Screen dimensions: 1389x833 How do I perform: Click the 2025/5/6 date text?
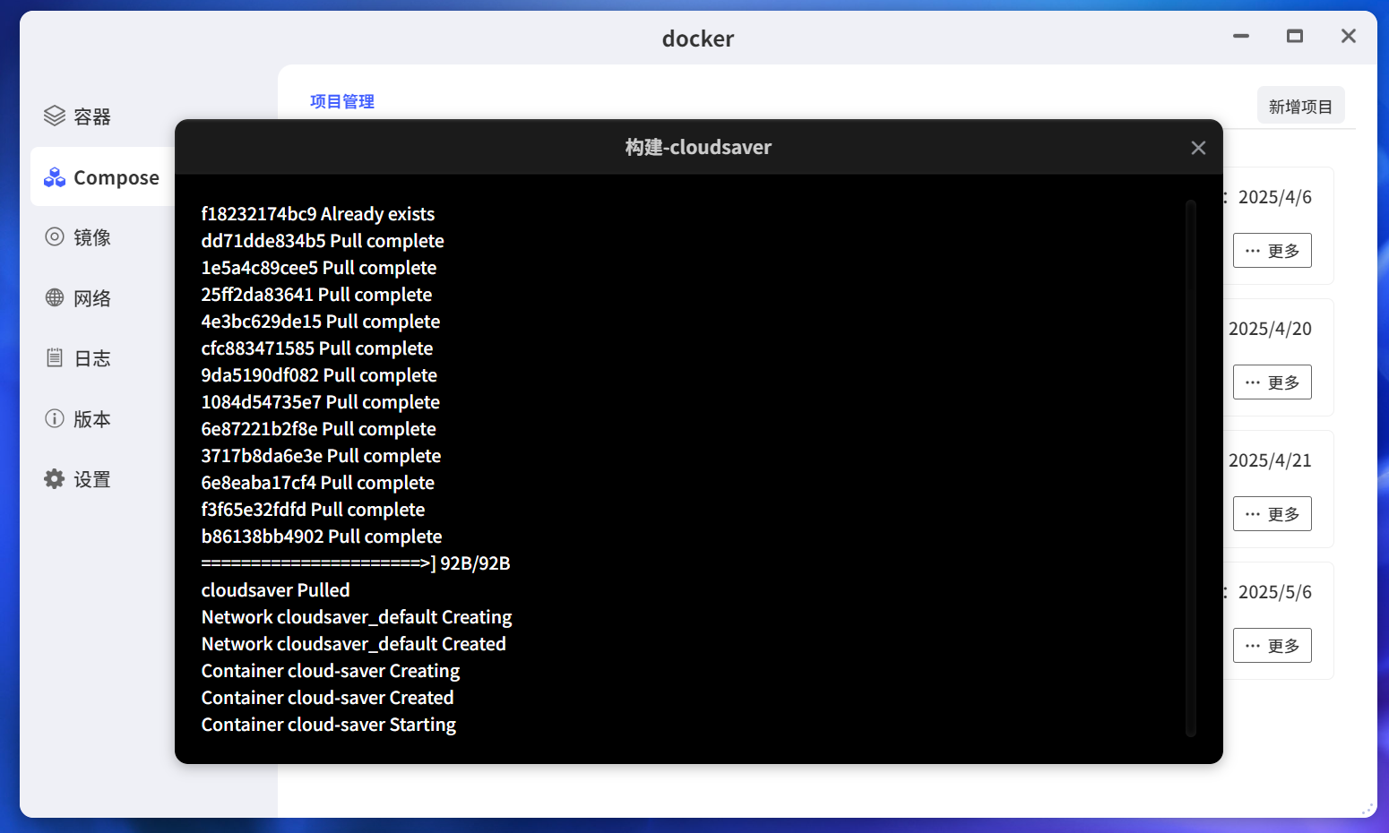(1274, 592)
